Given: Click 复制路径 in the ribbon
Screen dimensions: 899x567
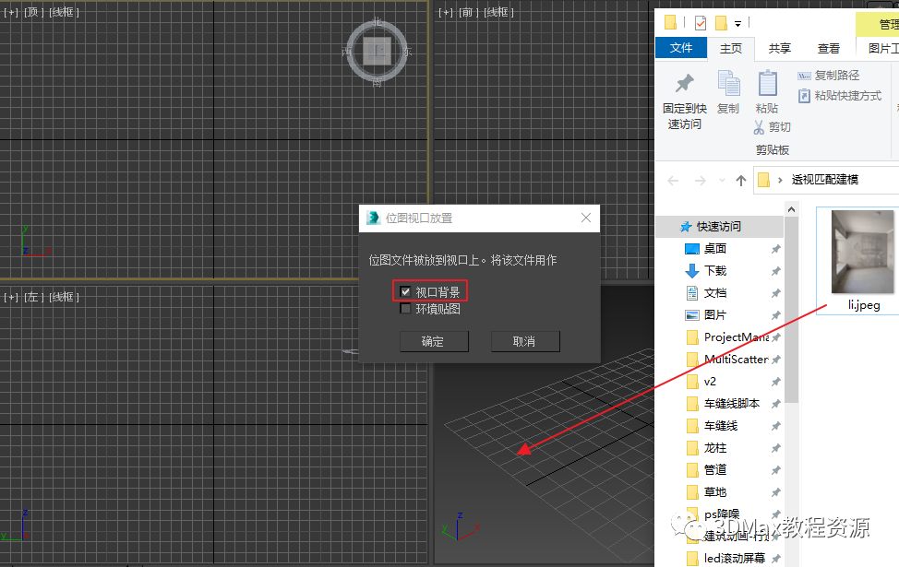Looking at the screenshot, I should click(828, 75).
